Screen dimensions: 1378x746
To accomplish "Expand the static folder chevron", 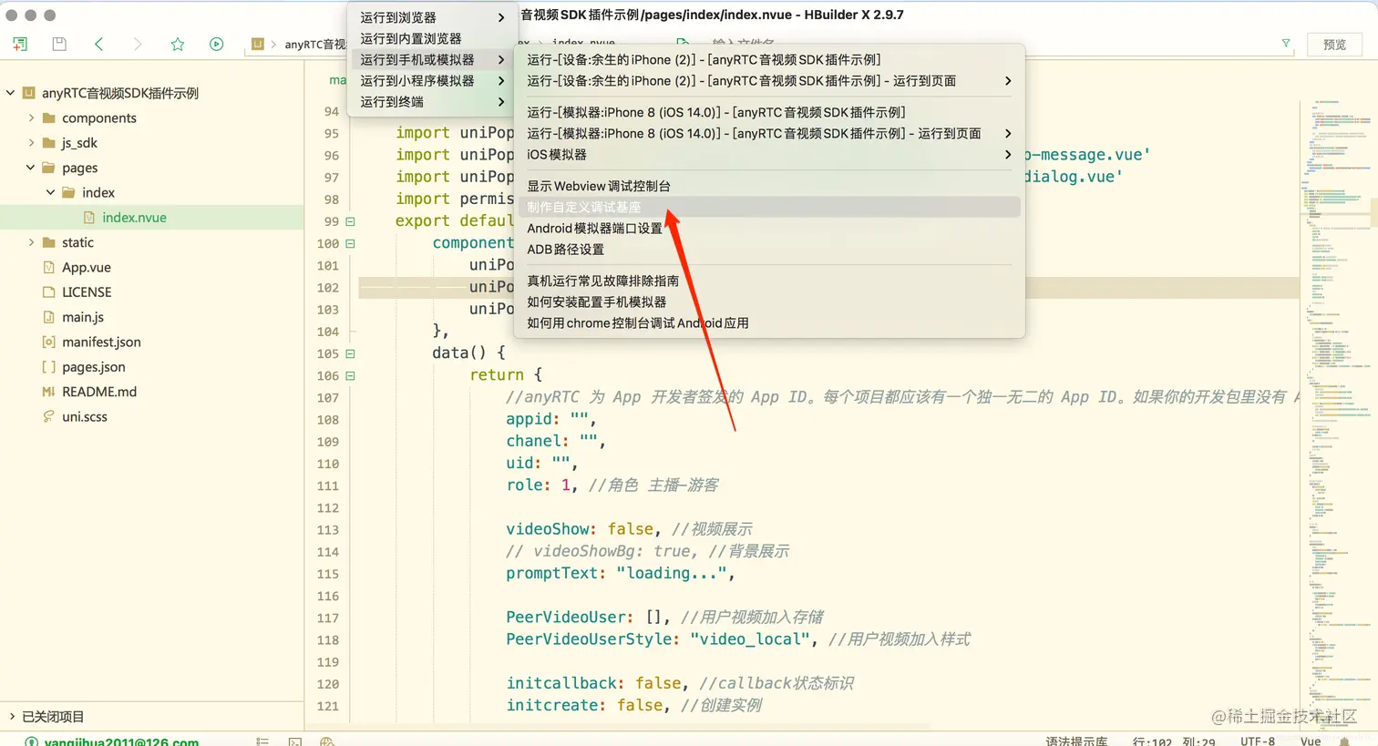I will pos(31,242).
